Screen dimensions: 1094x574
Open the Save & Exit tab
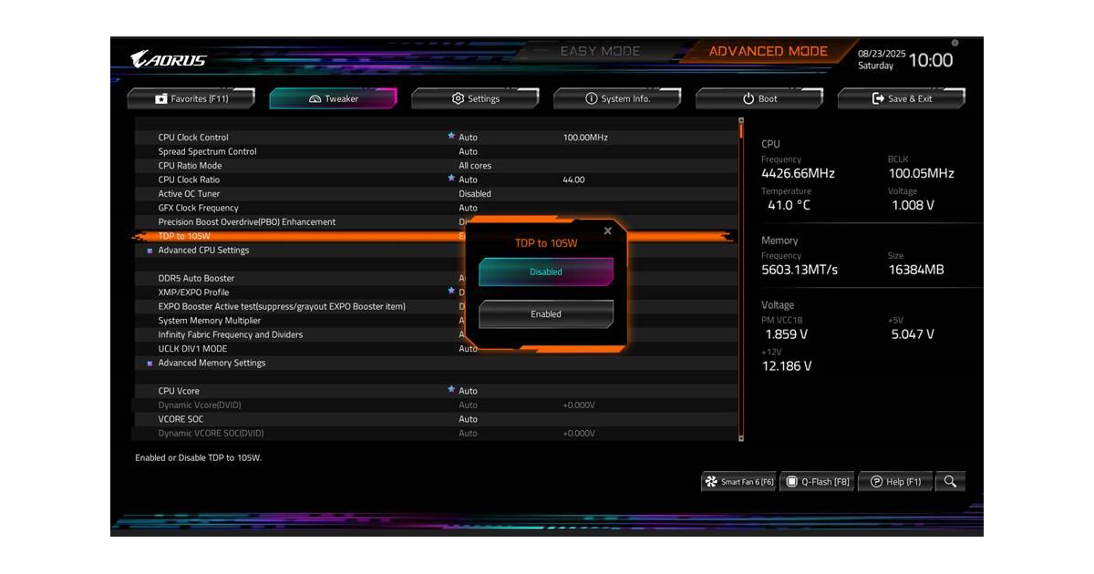coord(901,97)
